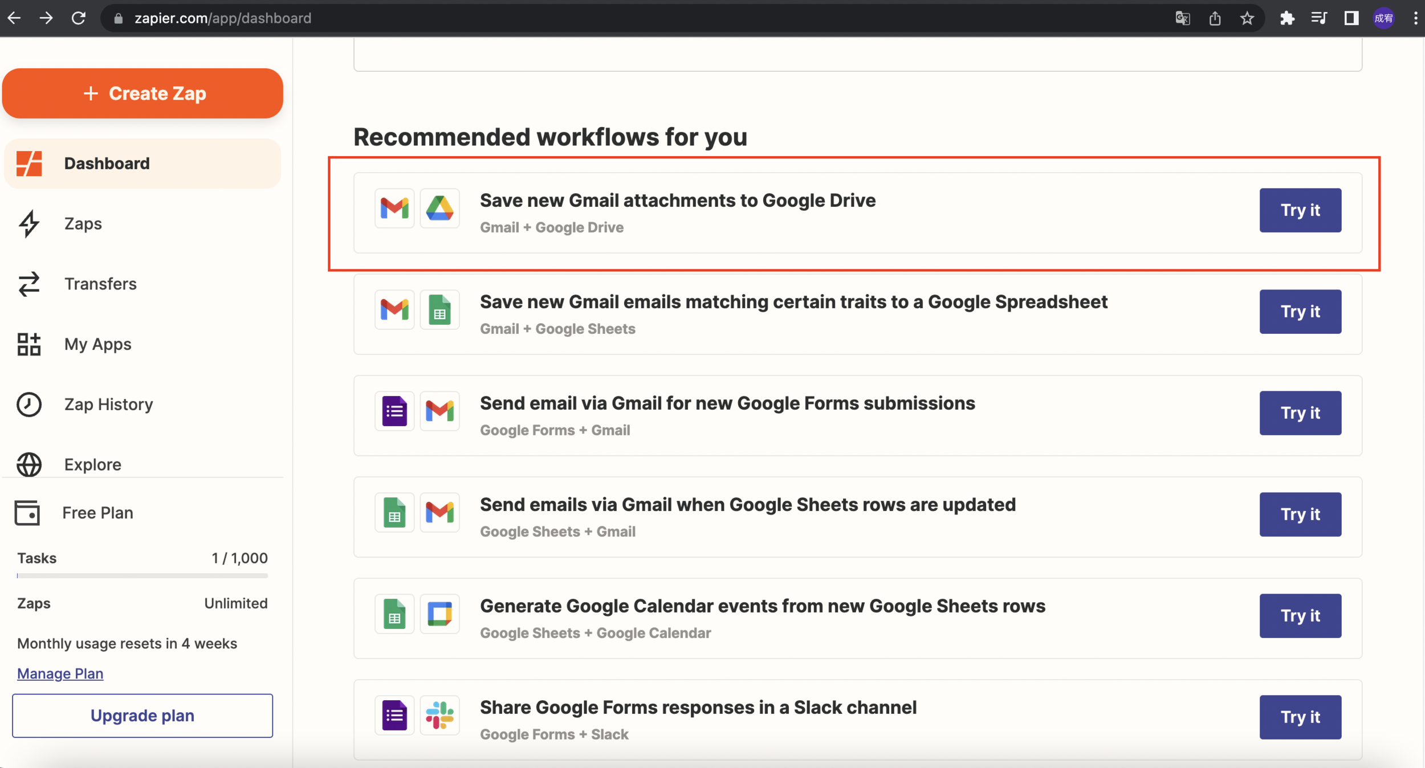Try the Google Forms submissions email workflow
The width and height of the screenshot is (1425, 768).
pos(1300,413)
